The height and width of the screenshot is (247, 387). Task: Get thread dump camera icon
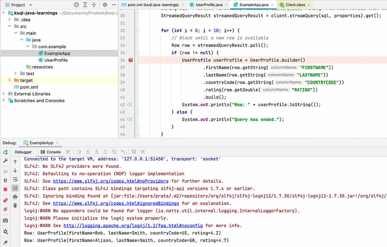[5, 221]
